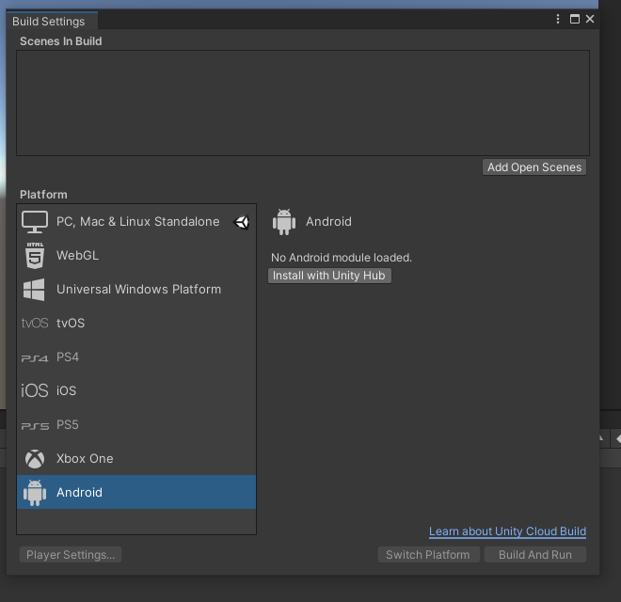Click the Android heading in details pane
The width and height of the screenshot is (621, 602).
tap(328, 222)
